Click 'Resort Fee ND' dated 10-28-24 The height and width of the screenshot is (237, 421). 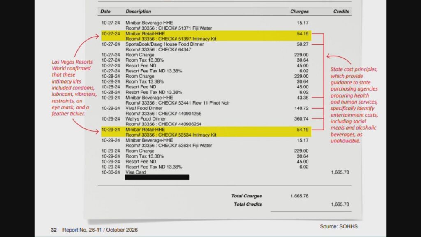141,87
